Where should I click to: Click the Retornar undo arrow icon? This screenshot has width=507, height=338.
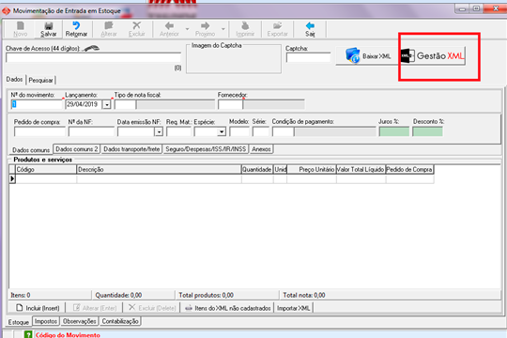click(76, 25)
